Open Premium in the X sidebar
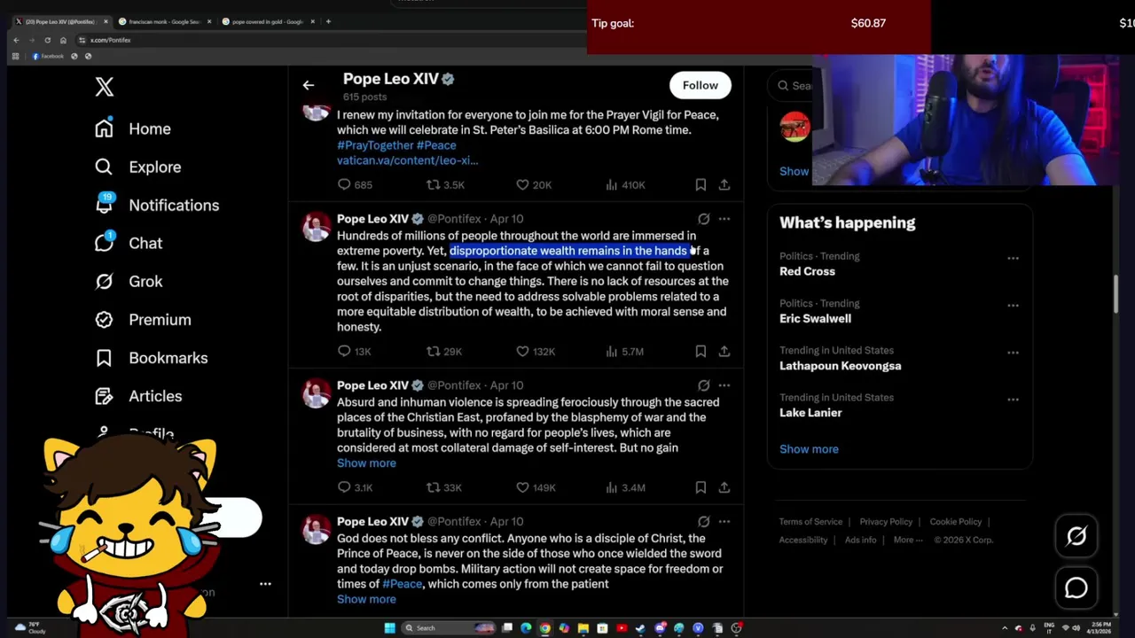 coord(143,319)
